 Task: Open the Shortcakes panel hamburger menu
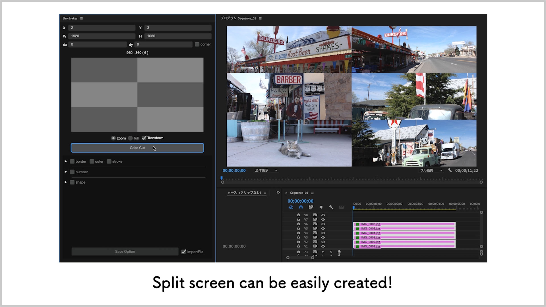[81, 18]
